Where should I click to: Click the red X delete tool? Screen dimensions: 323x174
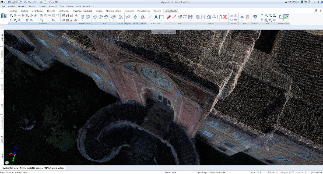pos(225,17)
